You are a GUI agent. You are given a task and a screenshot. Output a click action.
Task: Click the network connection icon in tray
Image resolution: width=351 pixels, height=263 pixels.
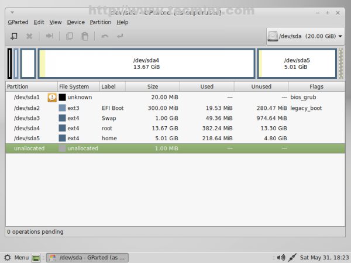coord(292,258)
